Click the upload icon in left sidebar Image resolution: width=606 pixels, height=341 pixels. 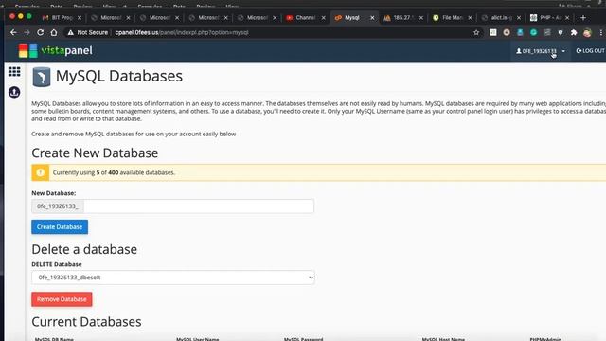14,93
